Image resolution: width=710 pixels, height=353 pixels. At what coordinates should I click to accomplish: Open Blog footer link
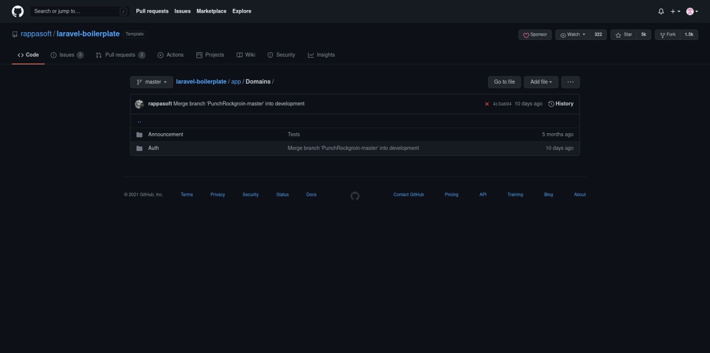point(549,195)
